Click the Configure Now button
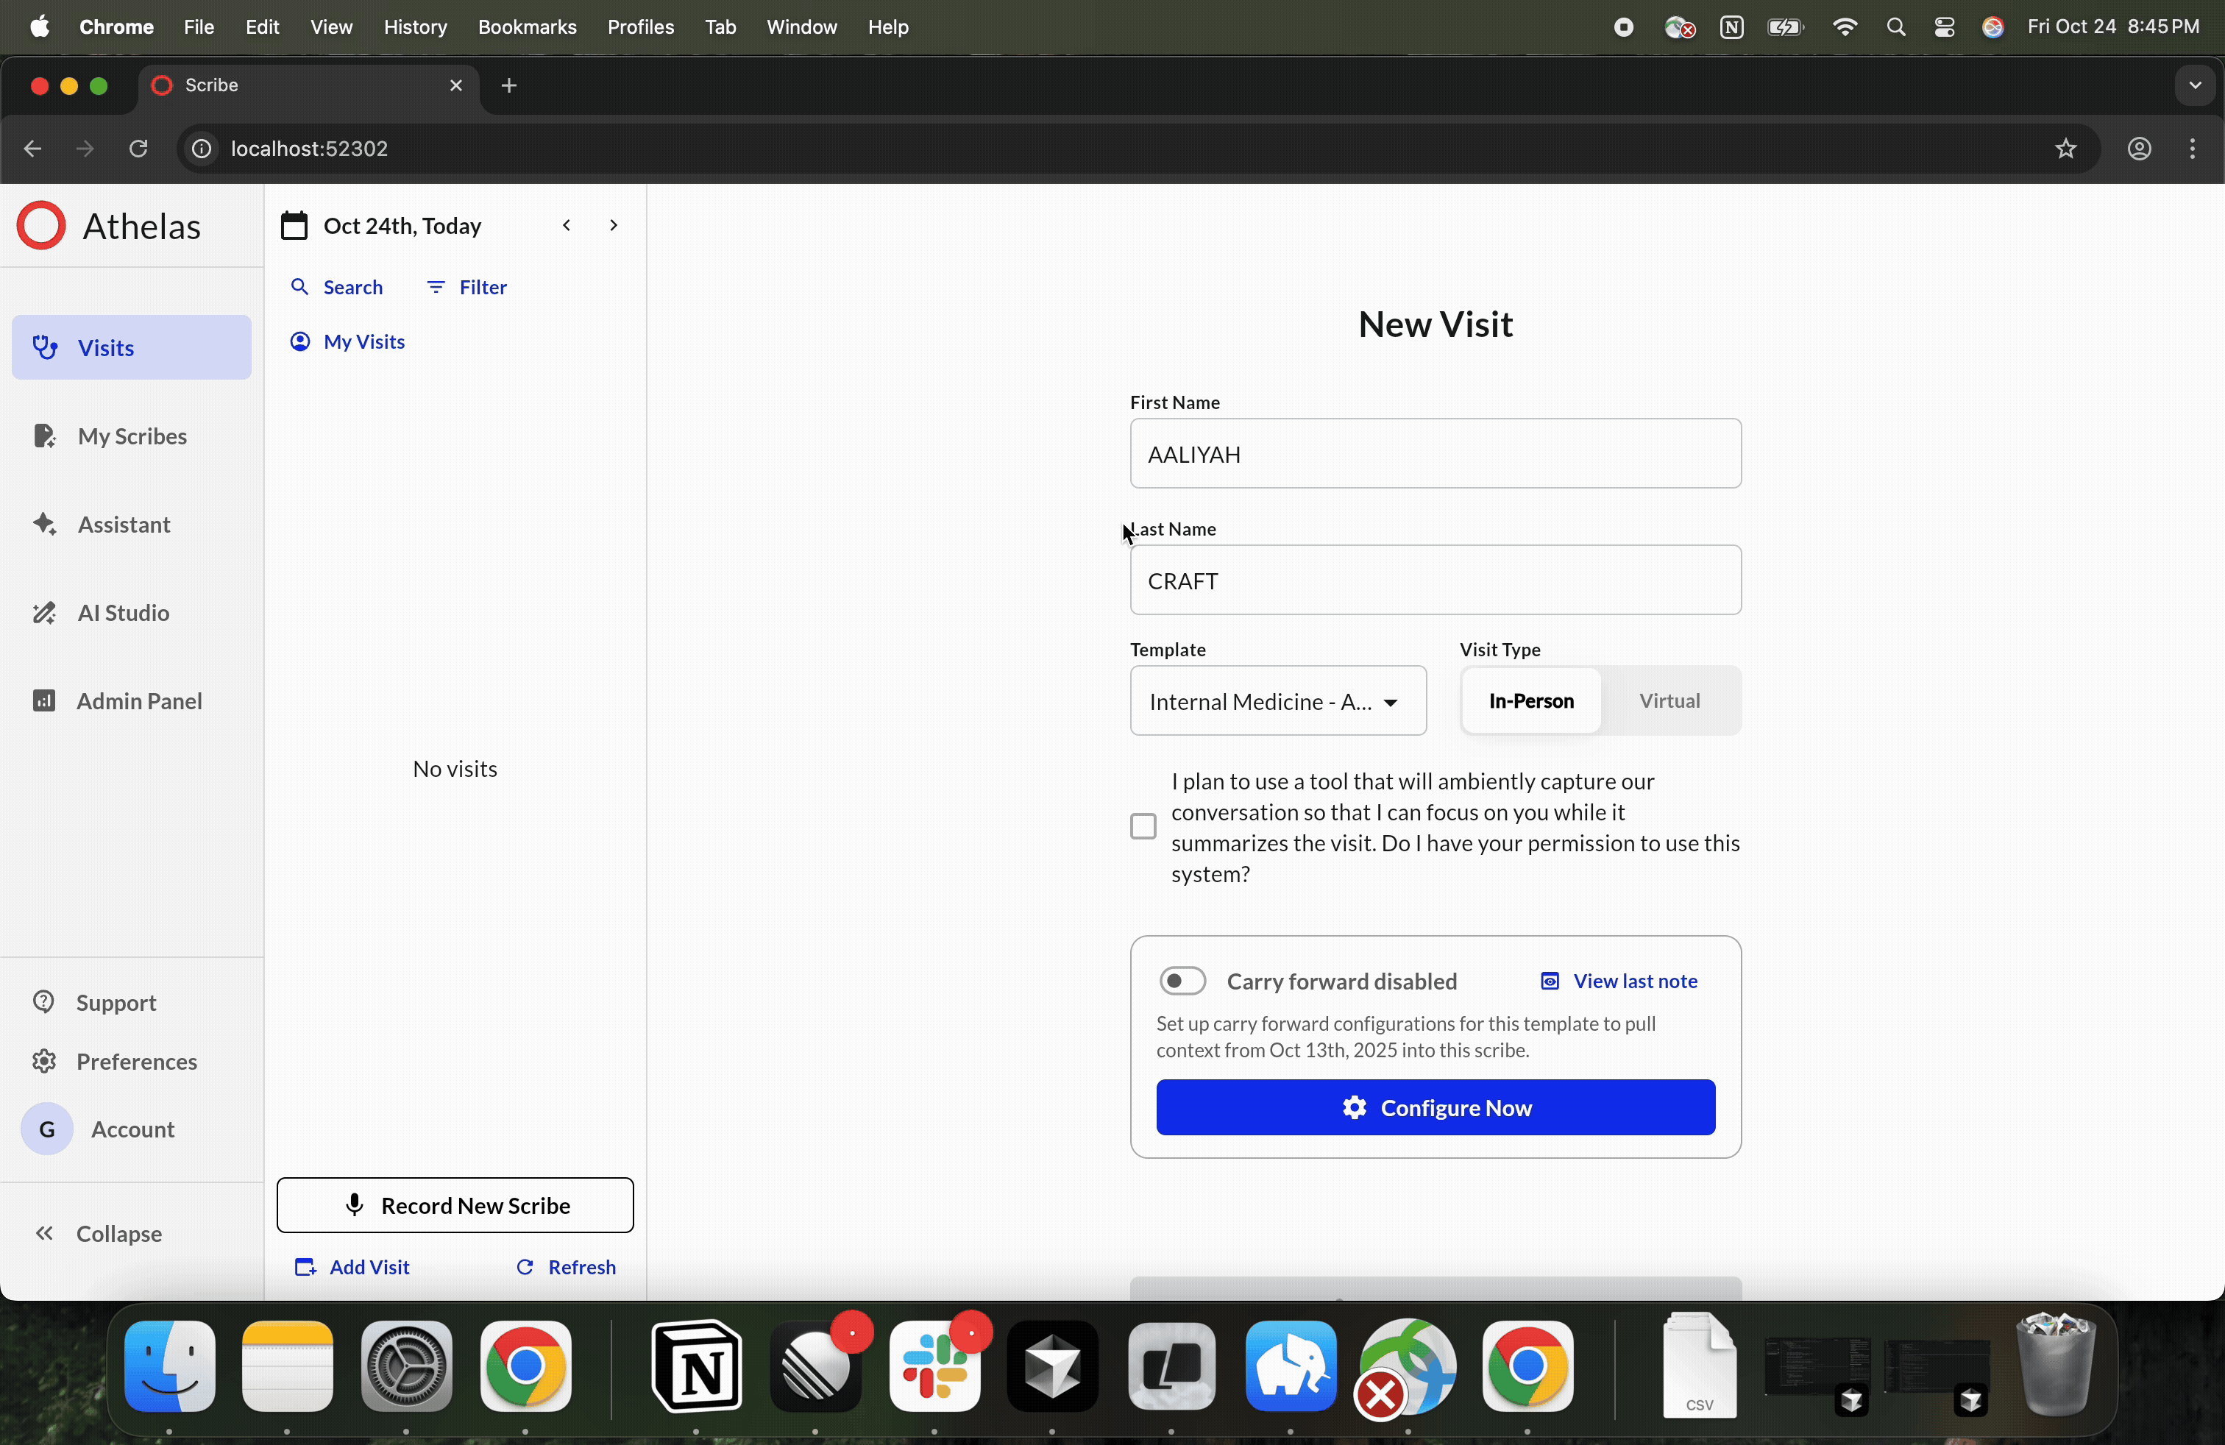 pyautogui.click(x=1435, y=1107)
